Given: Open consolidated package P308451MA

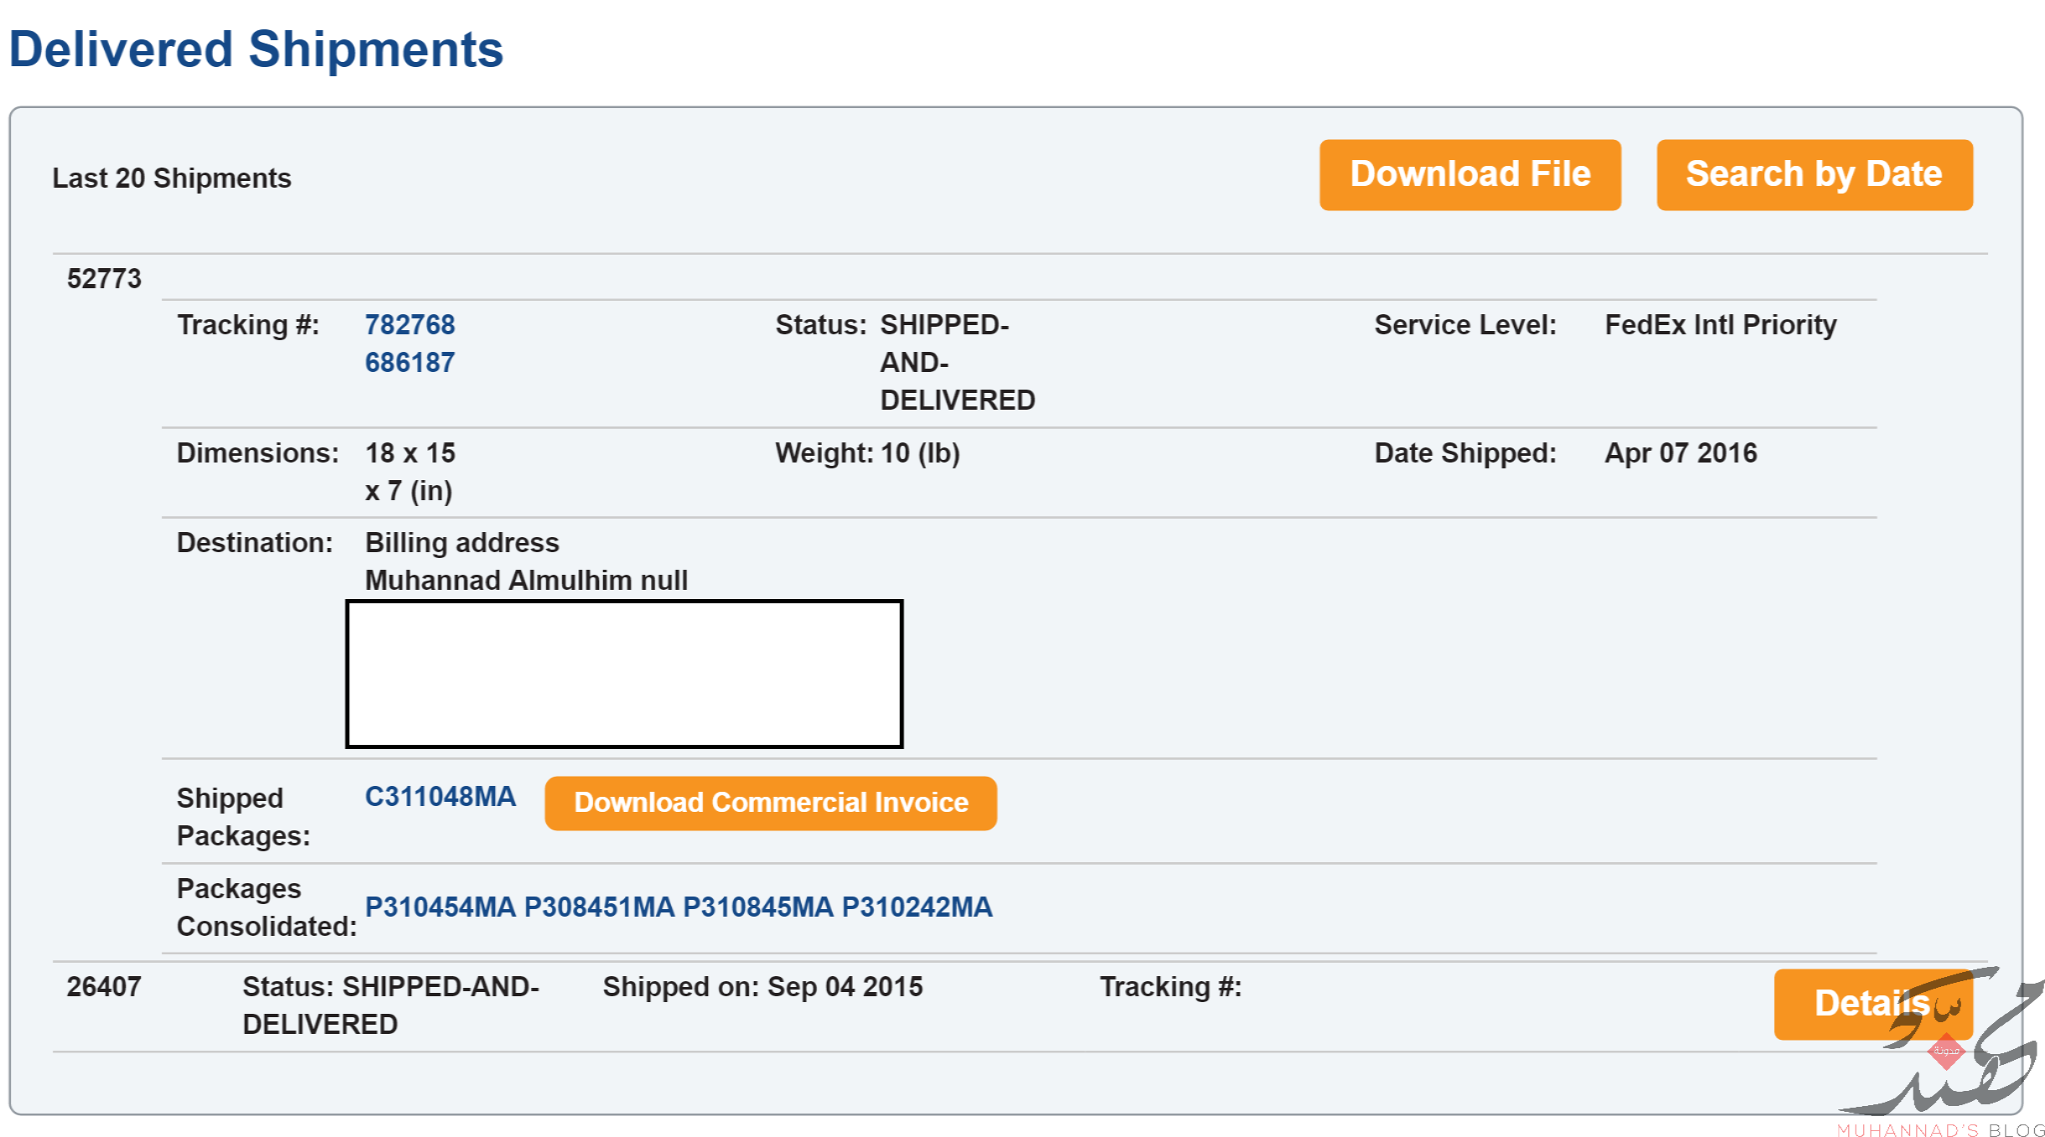Looking at the screenshot, I should coord(599,907).
